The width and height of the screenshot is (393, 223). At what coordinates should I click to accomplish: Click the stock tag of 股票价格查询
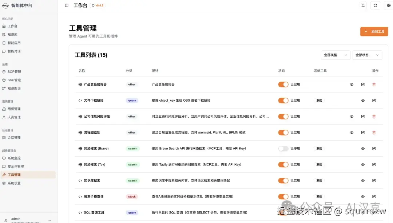tap(132, 197)
